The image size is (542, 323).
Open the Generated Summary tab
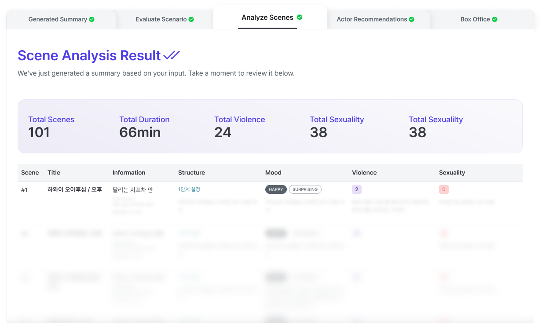[x=61, y=19]
